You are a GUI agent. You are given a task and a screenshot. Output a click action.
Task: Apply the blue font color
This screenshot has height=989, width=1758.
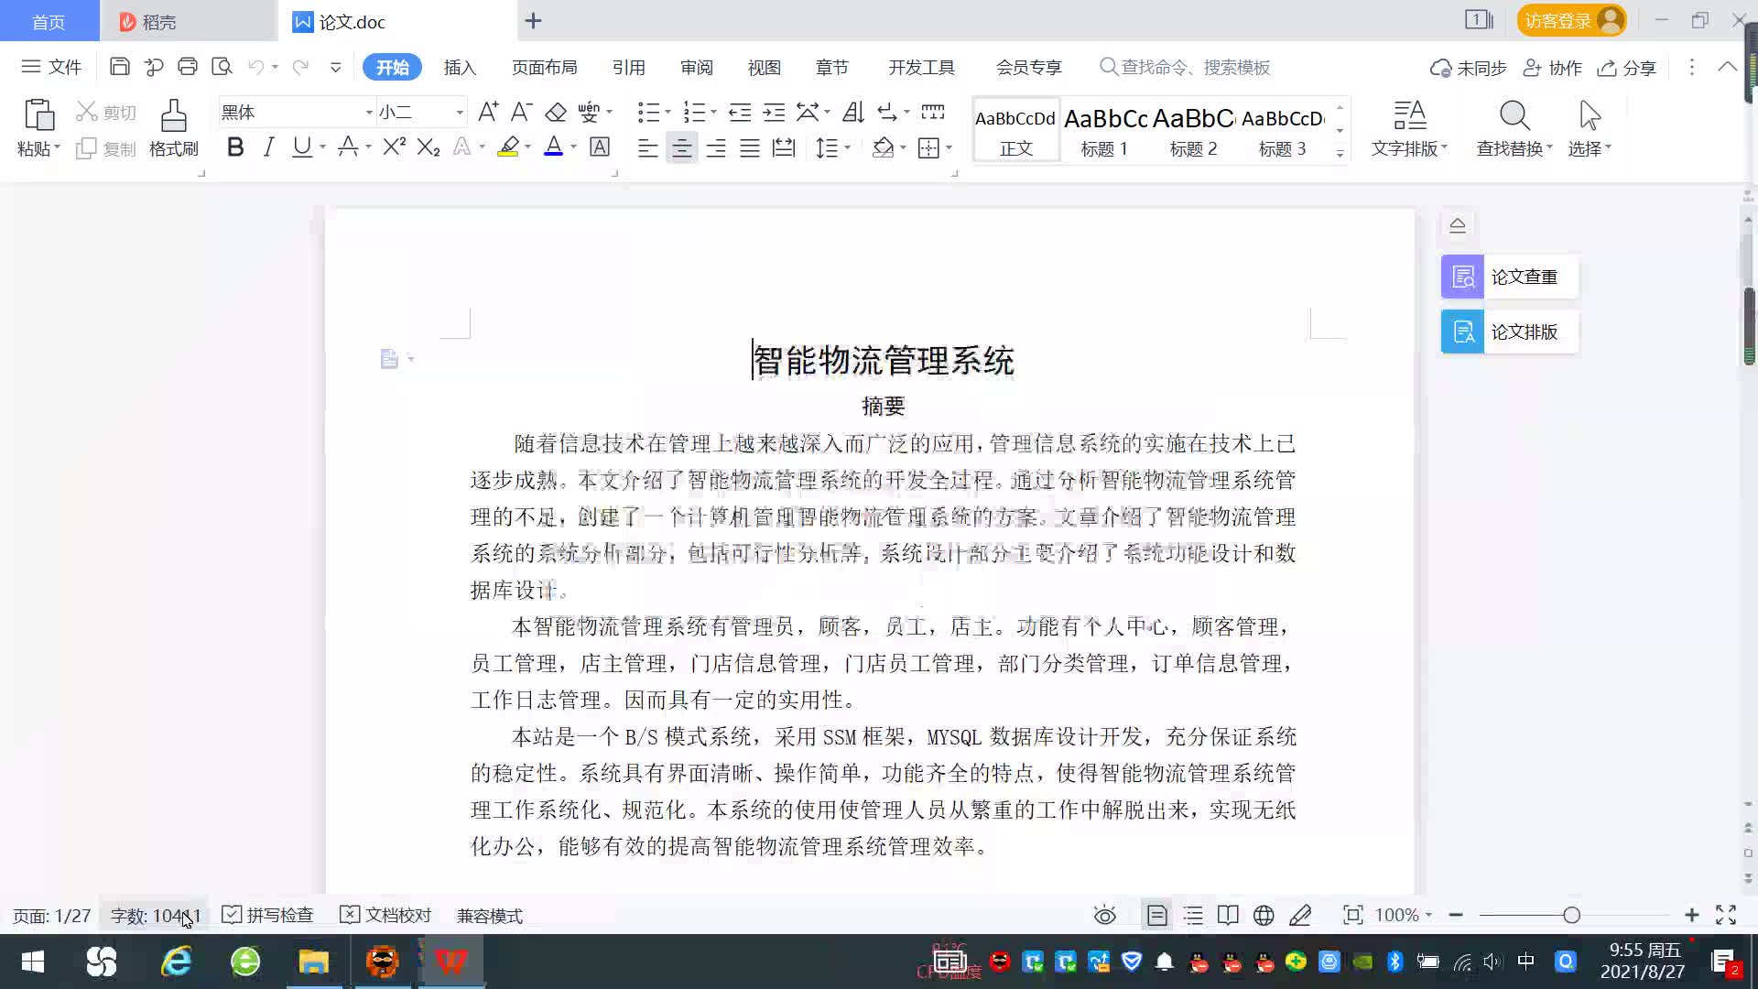point(553,147)
